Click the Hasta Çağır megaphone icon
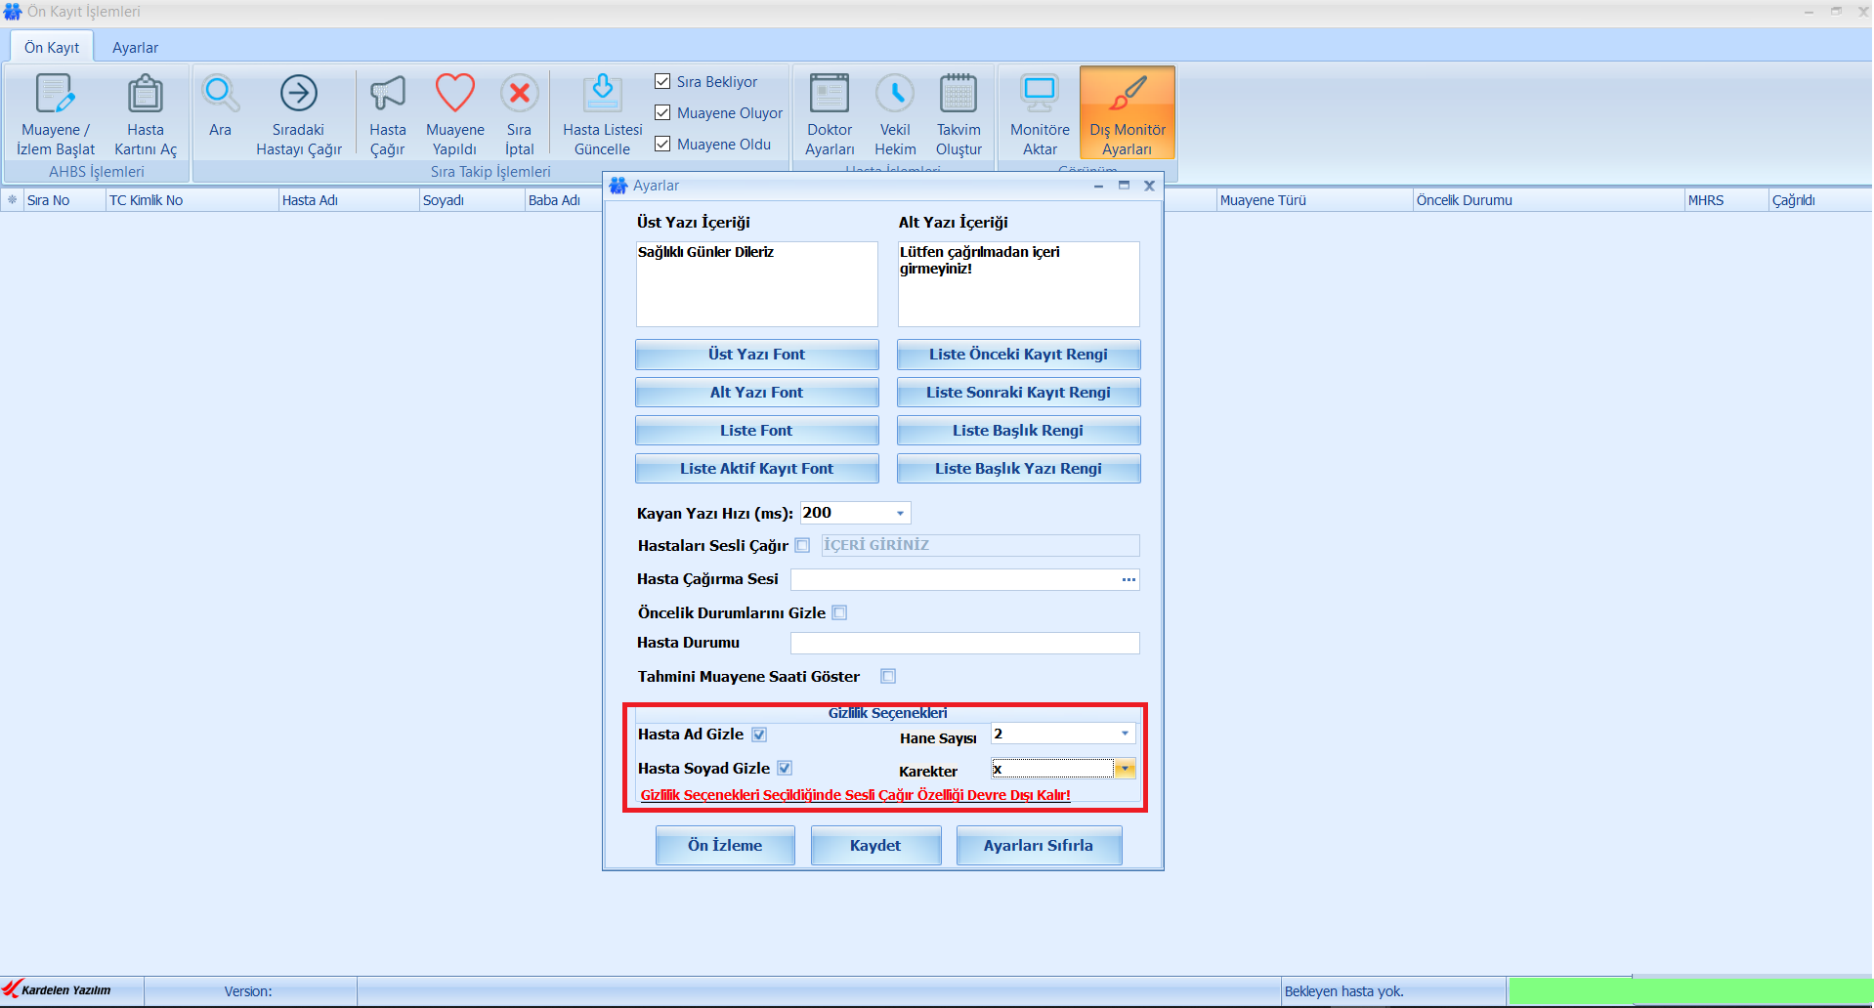The width and height of the screenshot is (1874, 1008). (x=387, y=95)
